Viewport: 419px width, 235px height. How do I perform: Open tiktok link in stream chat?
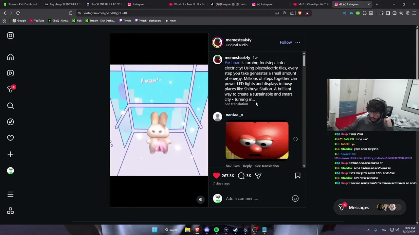click(373, 158)
